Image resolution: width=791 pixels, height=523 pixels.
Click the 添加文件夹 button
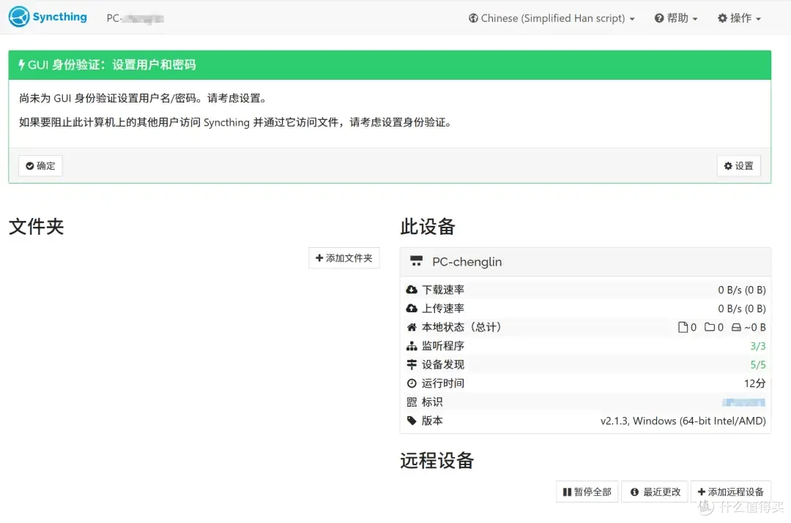[344, 258]
